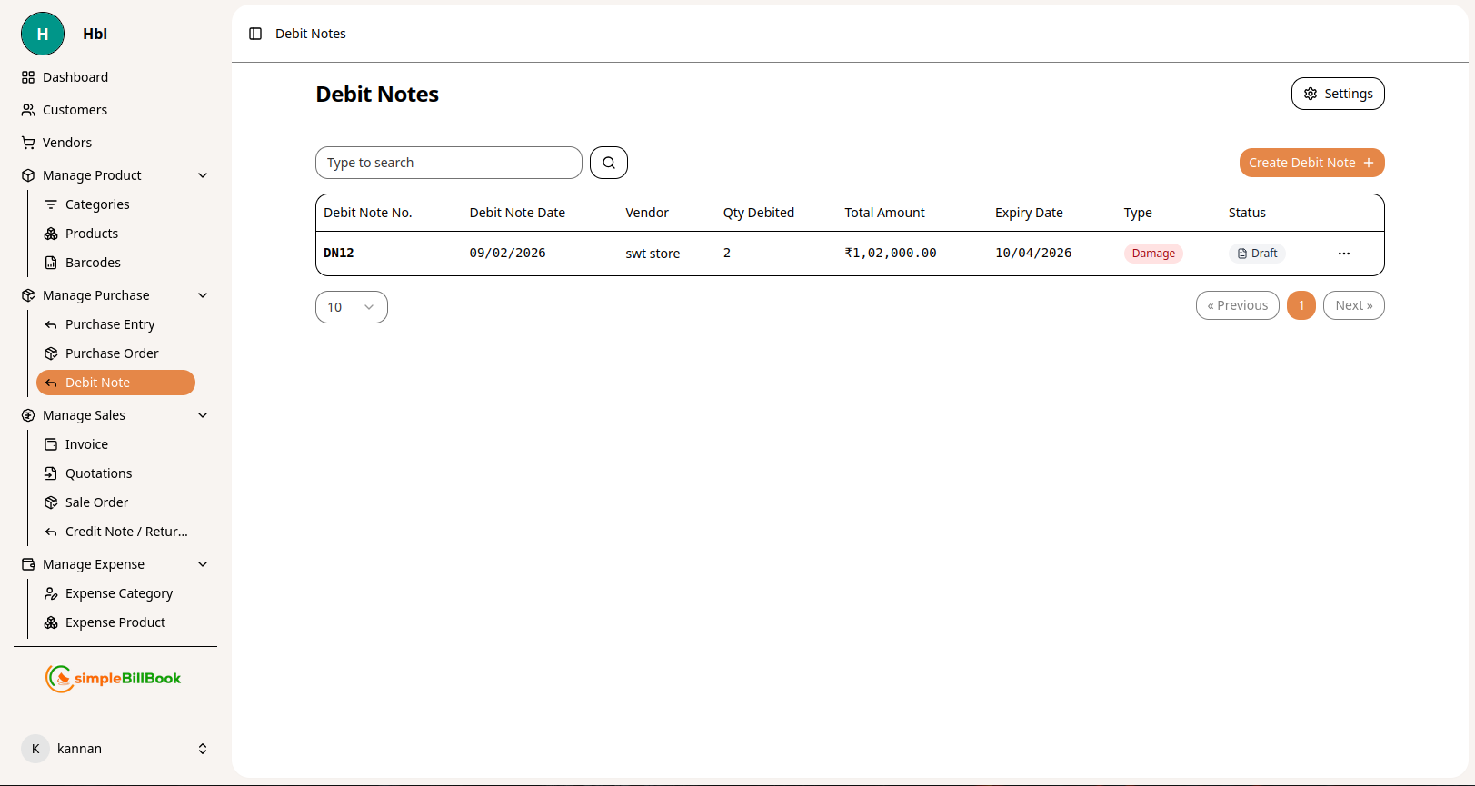The image size is (1475, 786).
Task: Collapse the Manage Product section
Action: pyautogui.click(x=203, y=175)
